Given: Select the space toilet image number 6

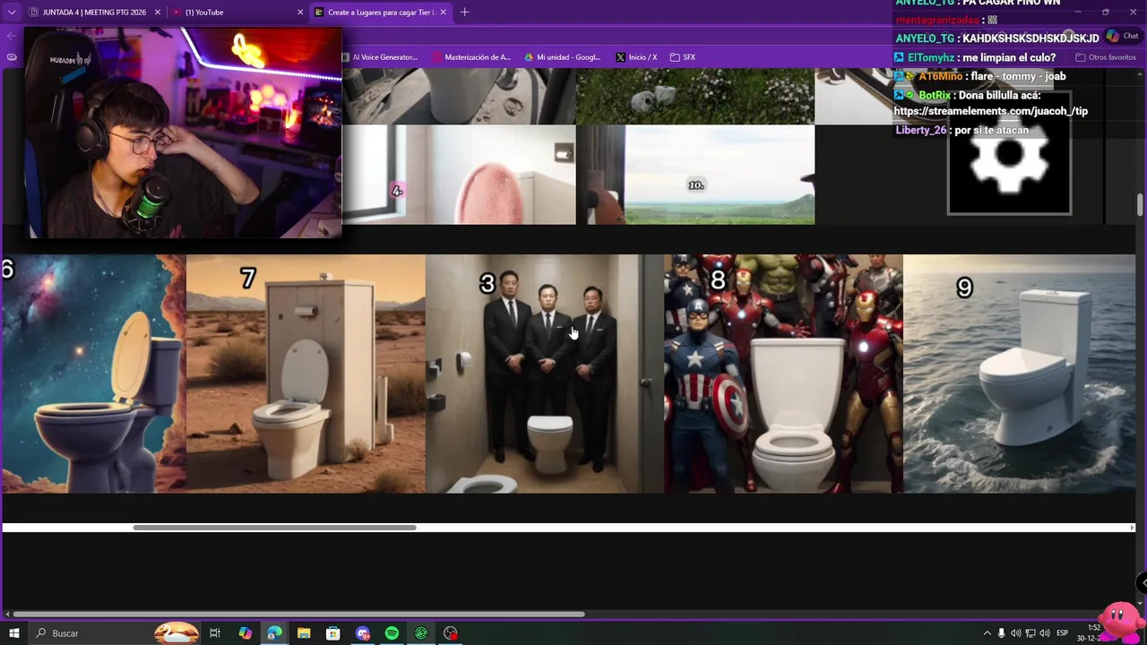Looking at the screenshot, I should click(x=94, y=374).
